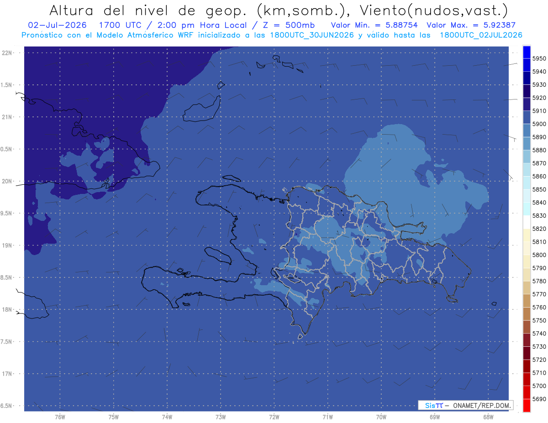The image size is (548, 423).
Task: Pick the colorbar swatch between 5720 and 5730
Action: pyautogui.click(x=527, y=353)
